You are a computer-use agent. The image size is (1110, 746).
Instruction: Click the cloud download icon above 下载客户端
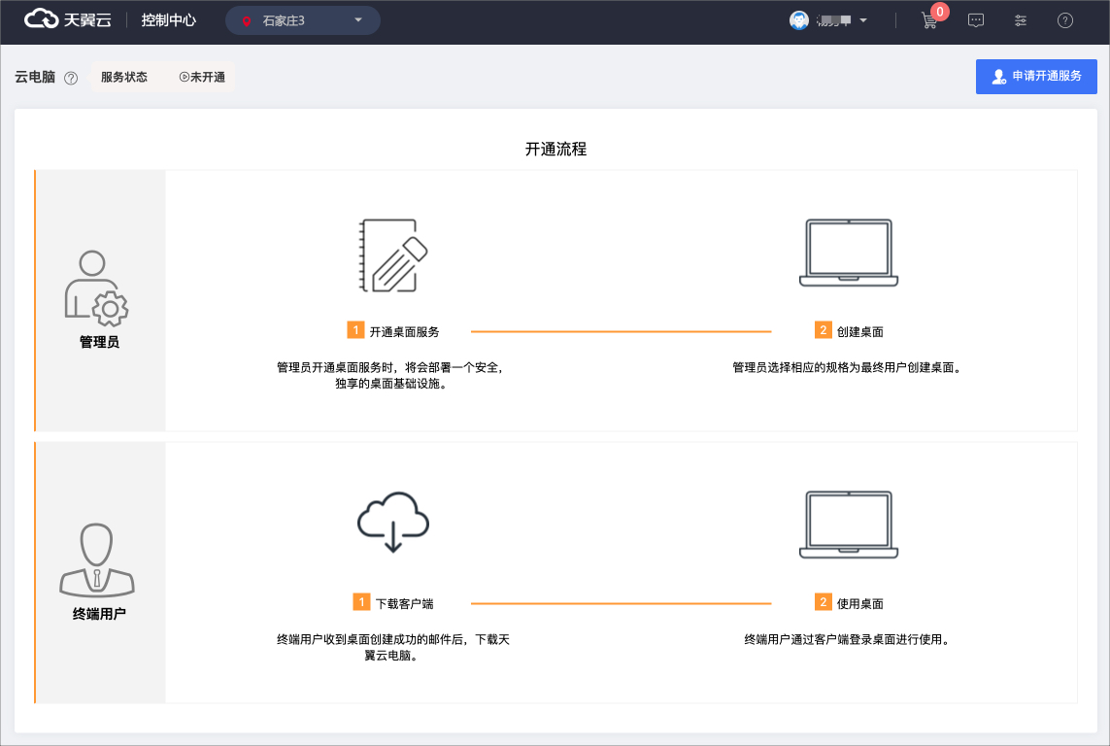[392, 524]
